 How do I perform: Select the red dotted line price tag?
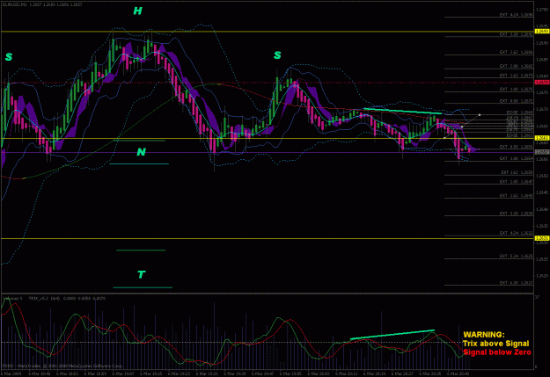(541, 83)
